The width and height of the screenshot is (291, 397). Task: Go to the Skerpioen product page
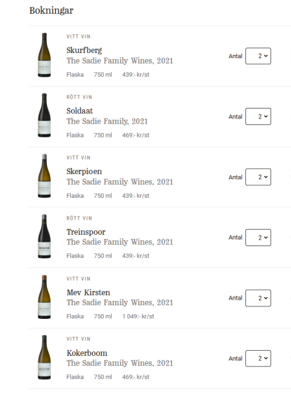click(x=84, y=171)
